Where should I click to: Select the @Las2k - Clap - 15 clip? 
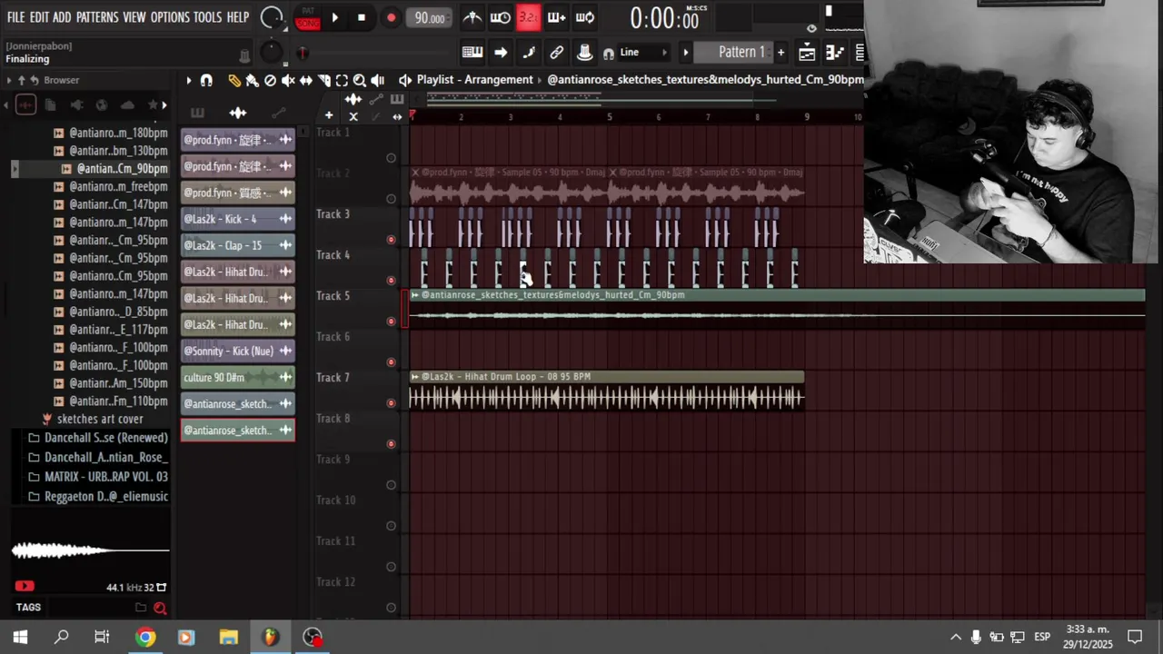tap(238, 245)
